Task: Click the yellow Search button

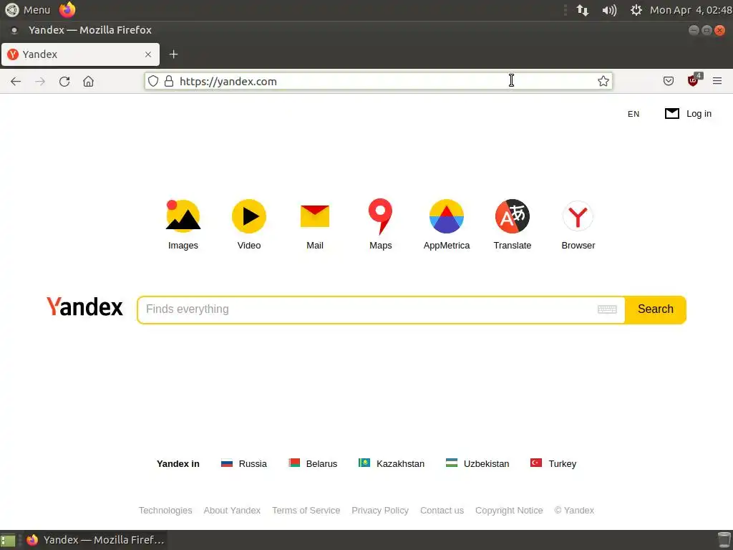Action: click(656, 309)
